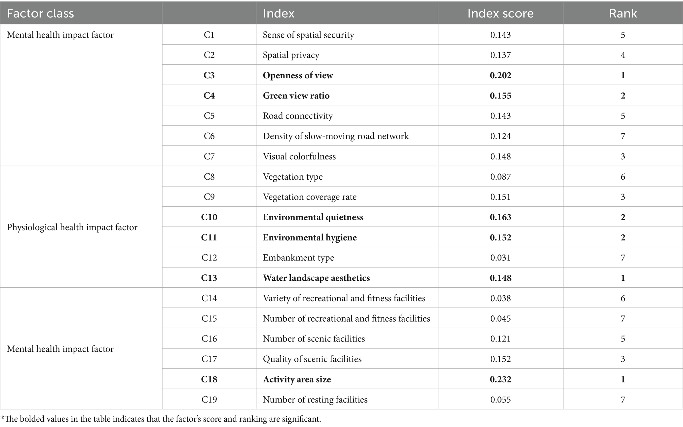Select the index score 0.031
683x427 pixels.
(500, 258)
